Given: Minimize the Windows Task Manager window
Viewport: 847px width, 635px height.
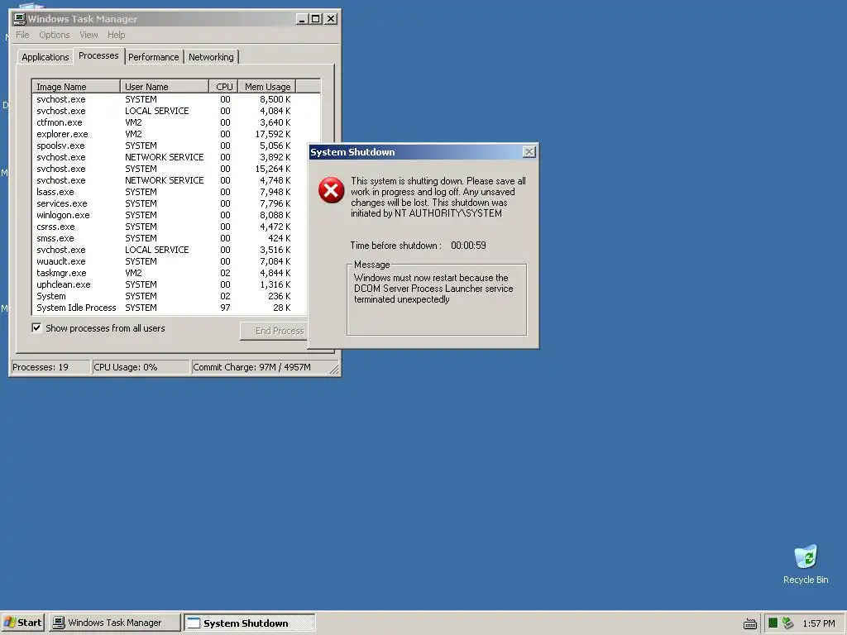Looking at the screenshot, I should [x=303, y=19].
